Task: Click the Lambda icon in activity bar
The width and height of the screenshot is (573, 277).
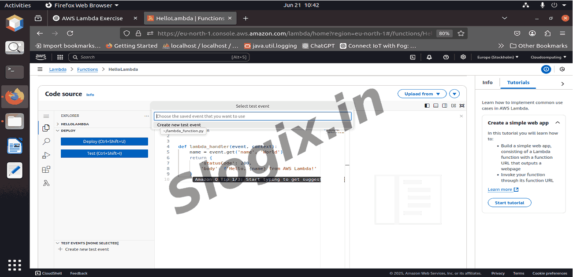Action: pyautogui.click(x=46, y=183)
